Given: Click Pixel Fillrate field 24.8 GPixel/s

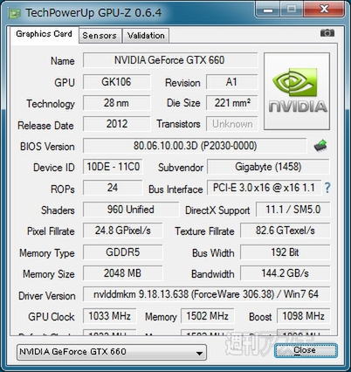Looking at the screenshot, I should point(123,231).
